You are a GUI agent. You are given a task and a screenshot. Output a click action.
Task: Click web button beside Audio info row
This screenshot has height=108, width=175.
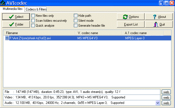166,103
